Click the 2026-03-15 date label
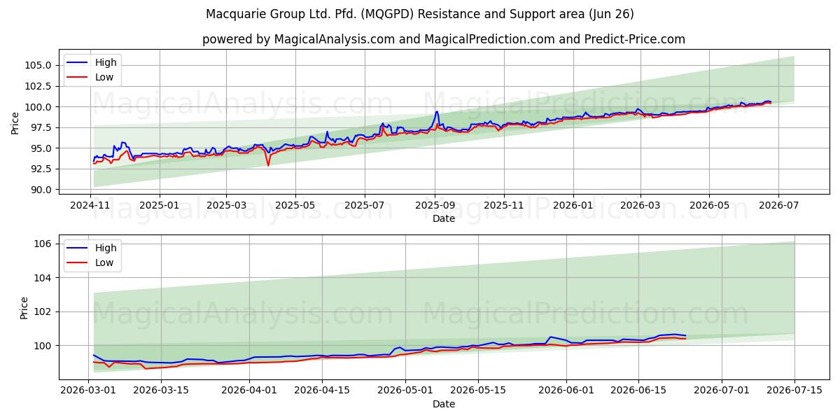Viewport: 840px width, 420px height. tap(161, 392)
